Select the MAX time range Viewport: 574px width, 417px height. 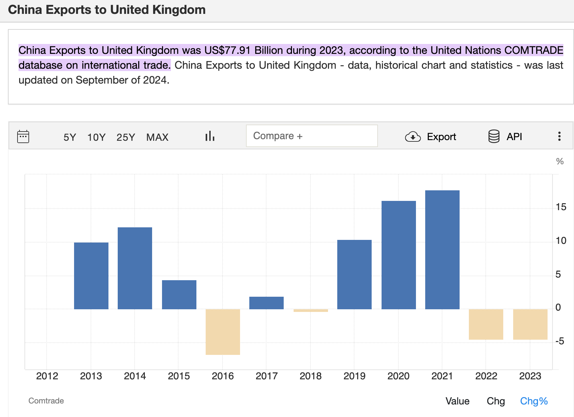tap(157, 137)
